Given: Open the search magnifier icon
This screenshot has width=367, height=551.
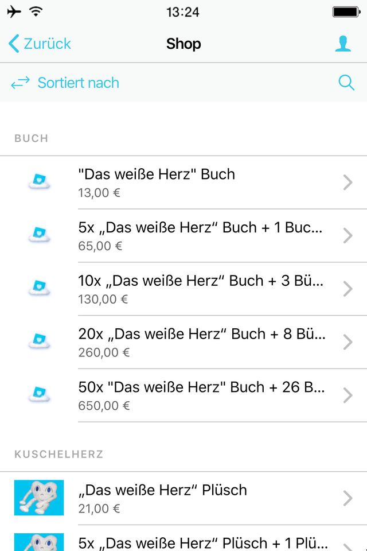Looking at the screenshot, I should pos(346,83).
